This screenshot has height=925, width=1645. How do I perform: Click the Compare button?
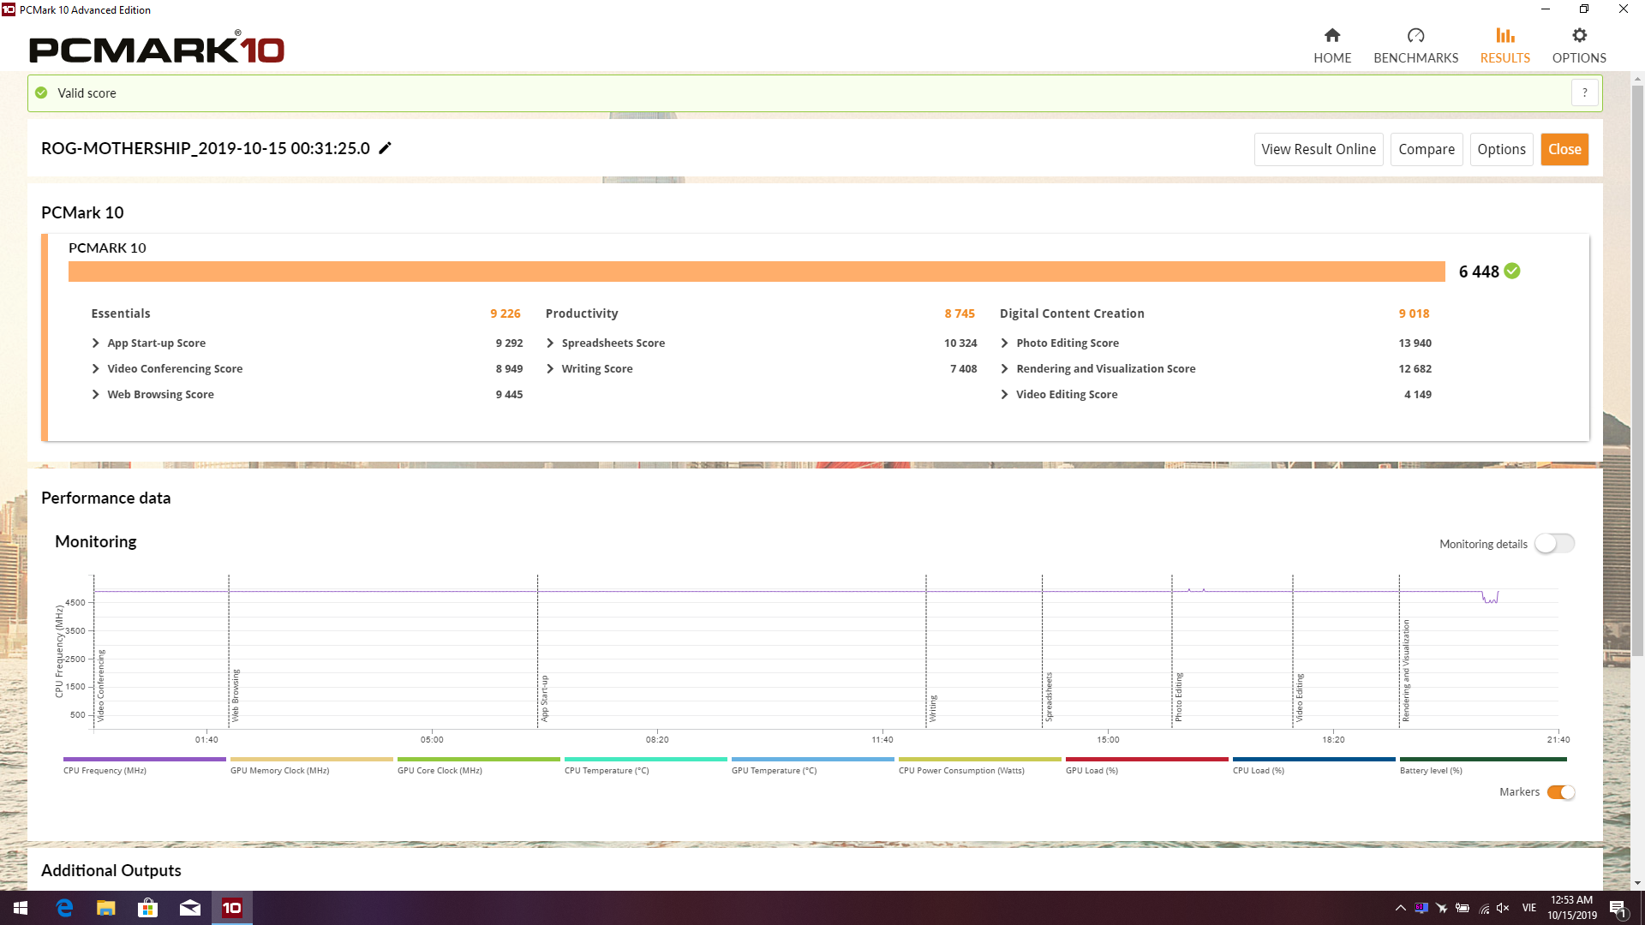click(1426, 149)
